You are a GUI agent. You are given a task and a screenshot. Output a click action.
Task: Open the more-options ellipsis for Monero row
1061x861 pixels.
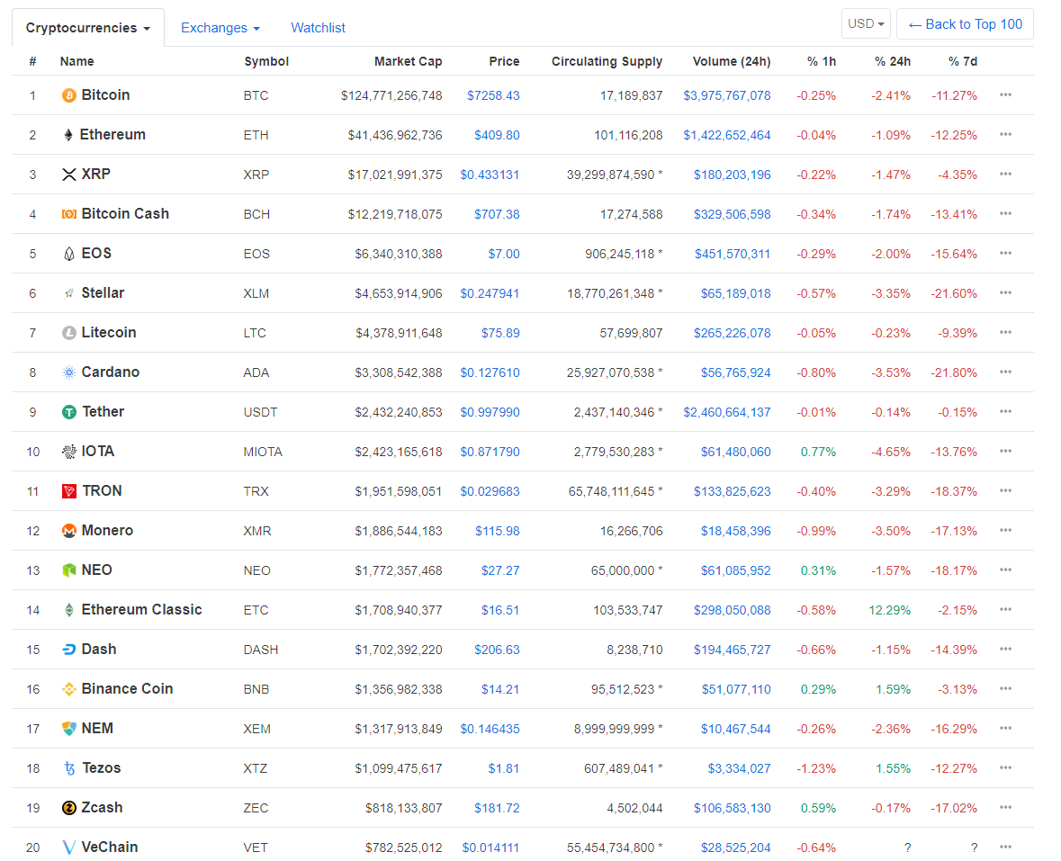tap(1005, 530)
